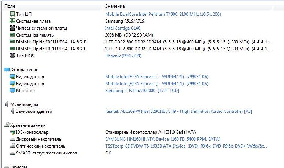Click the memory icon beside Системная память

tap(12, 35)
